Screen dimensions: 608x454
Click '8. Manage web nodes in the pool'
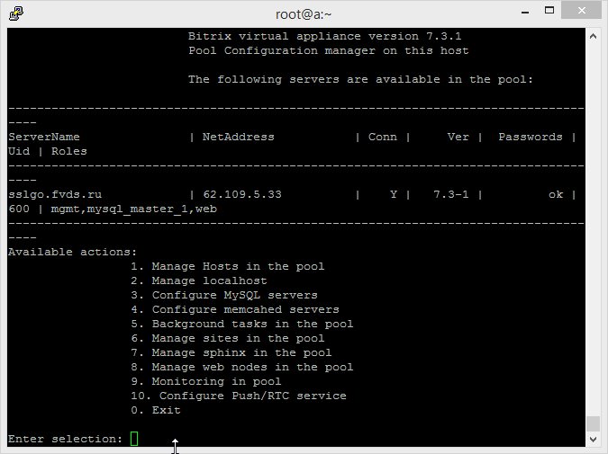tap(242, 367)
